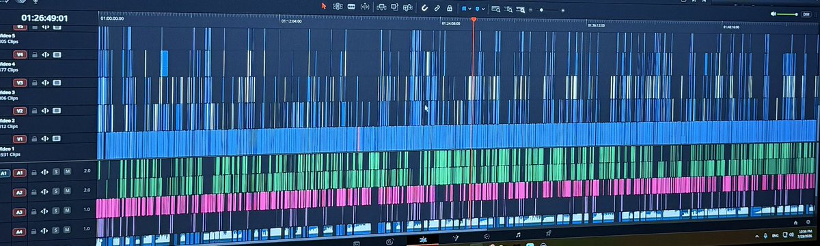820x246 pixels.
Task: Click ruler timecode 01:36:12:00
Action: pyautogui.click(x=597, y=25)
